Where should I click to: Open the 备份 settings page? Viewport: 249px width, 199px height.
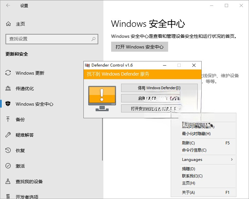click(20, 119)
